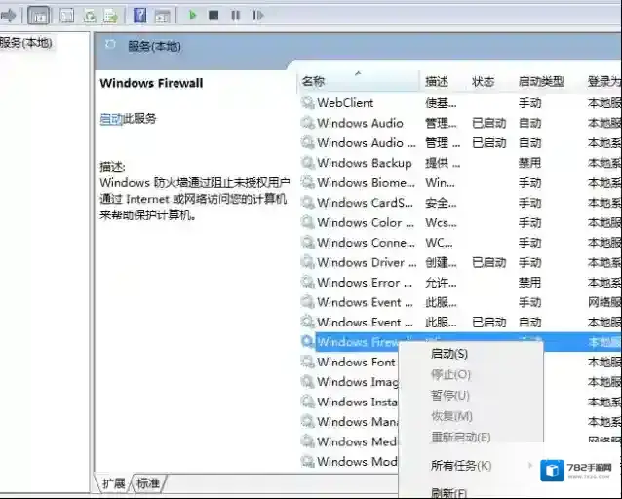Click the Refresh icon in the toolbar
The image size is (622, 499).
89,15
